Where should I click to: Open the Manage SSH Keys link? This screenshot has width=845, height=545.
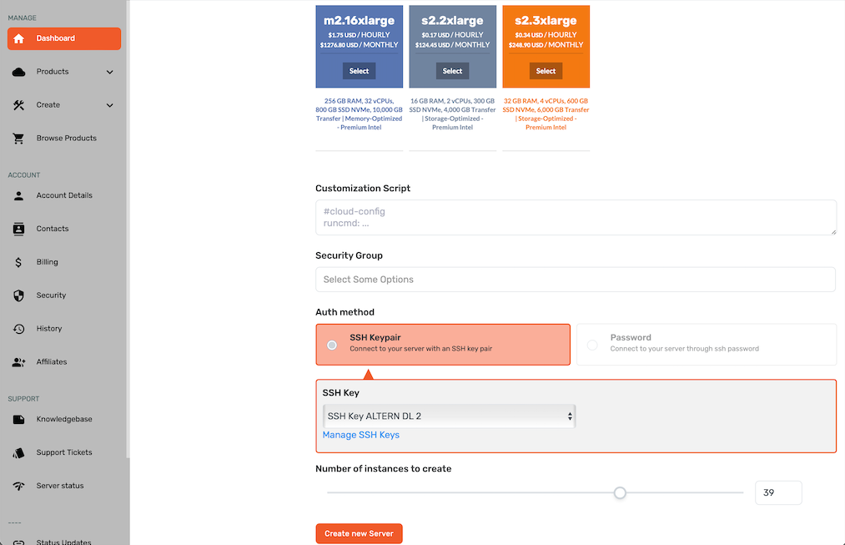tap(360, 435)
